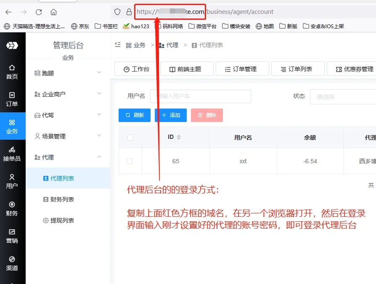Click the blue 刷新 button

135,115
